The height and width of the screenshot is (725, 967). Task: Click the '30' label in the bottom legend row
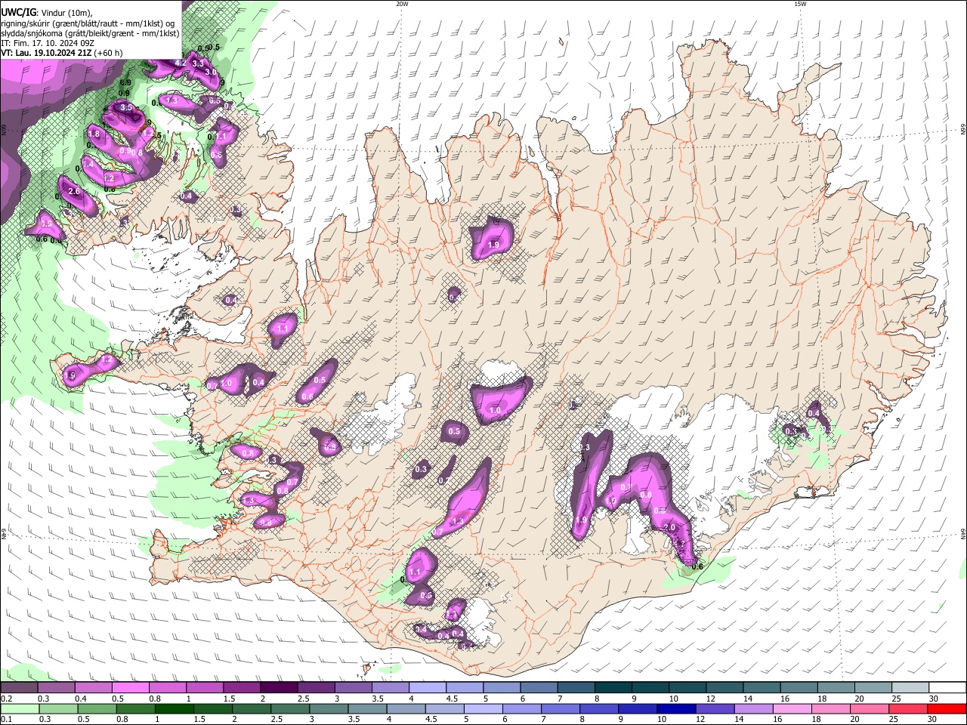point(933,720)
